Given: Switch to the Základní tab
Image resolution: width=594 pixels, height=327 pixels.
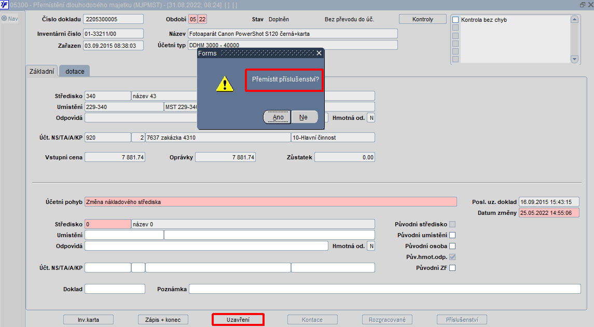Looking at the screenshot, I should pos(42,71).
